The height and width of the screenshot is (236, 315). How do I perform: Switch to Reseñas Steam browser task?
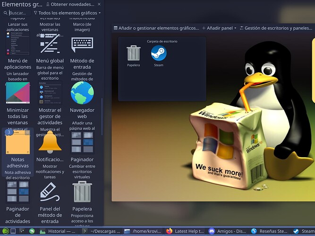pos(270,231)
